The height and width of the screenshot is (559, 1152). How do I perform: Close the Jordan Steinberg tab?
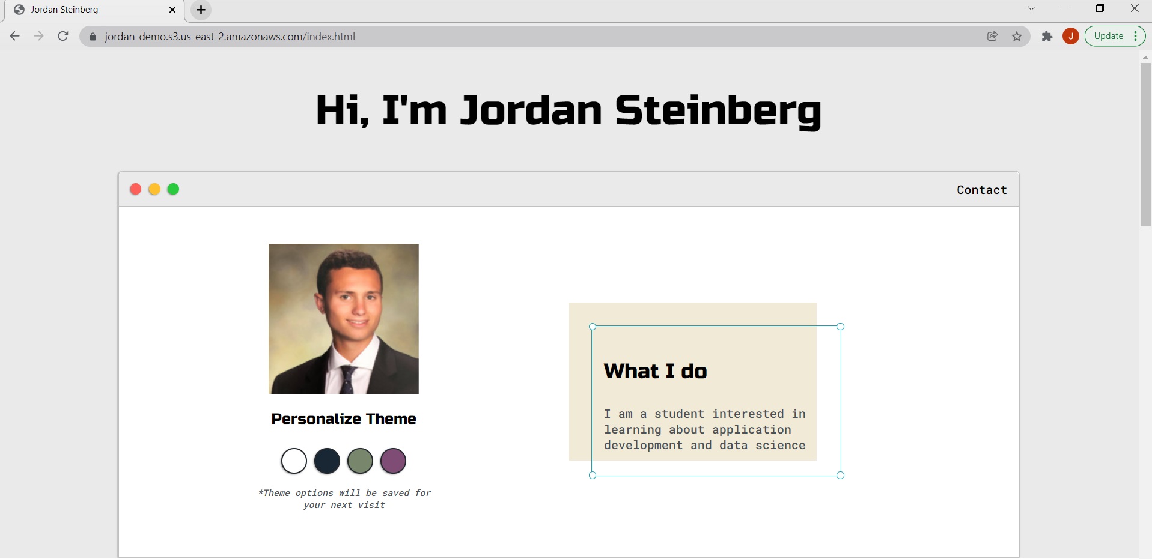point(172,10)
